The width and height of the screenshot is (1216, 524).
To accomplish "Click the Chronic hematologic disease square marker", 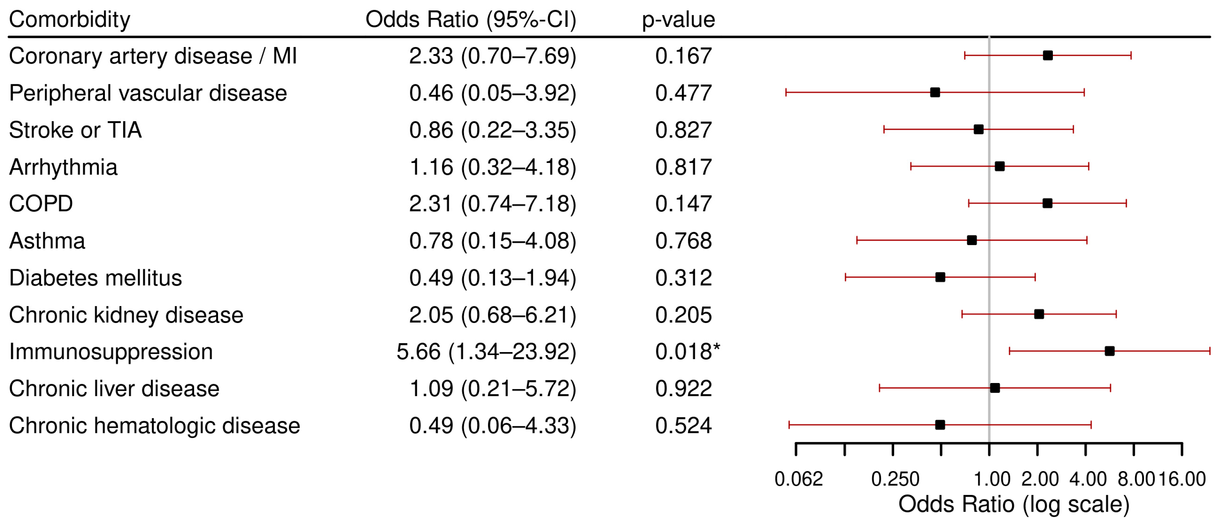I will pos(940,425).
